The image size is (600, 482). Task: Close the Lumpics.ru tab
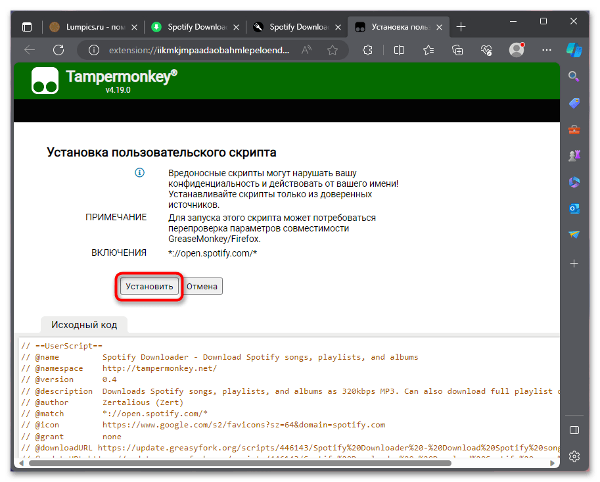pos(134,27)
